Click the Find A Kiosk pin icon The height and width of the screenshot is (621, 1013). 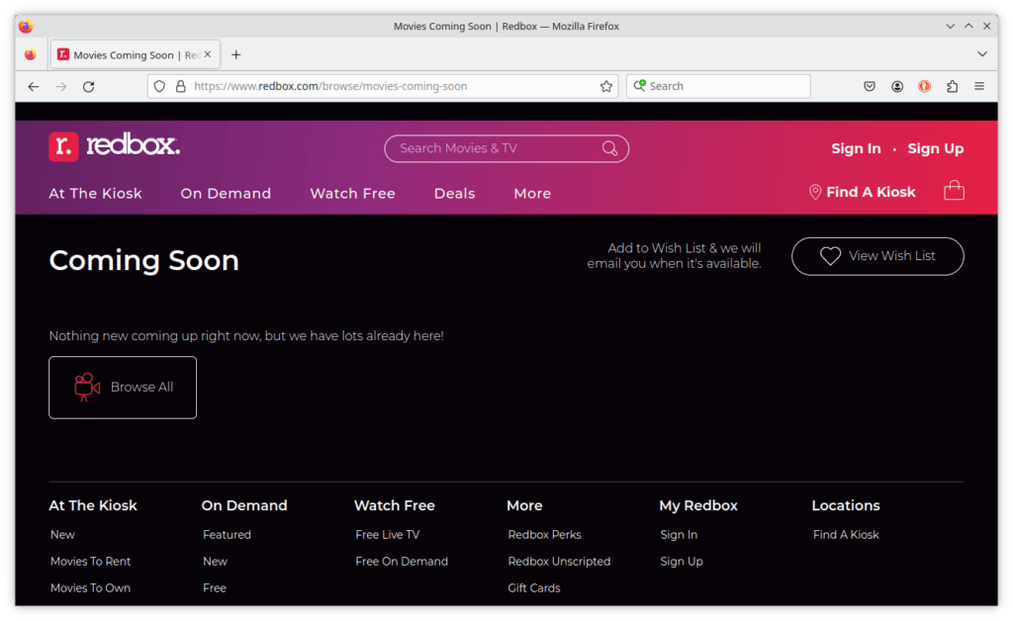[815, 193]
